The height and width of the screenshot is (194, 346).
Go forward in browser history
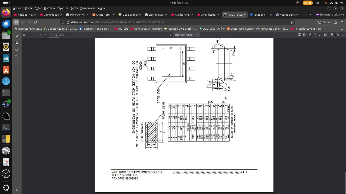[29, 22]
